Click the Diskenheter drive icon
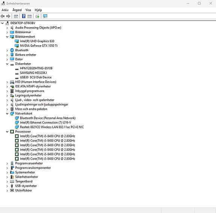Screen dimensions: 216x213 12,64
